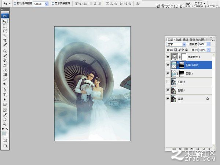Select the Lasso tool
This screenshot has width=220, height=165.
pyautogui.click(x=5, y=31)
